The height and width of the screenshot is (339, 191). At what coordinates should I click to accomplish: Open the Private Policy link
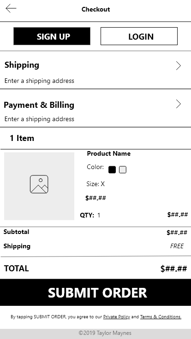tap(117, 317)
